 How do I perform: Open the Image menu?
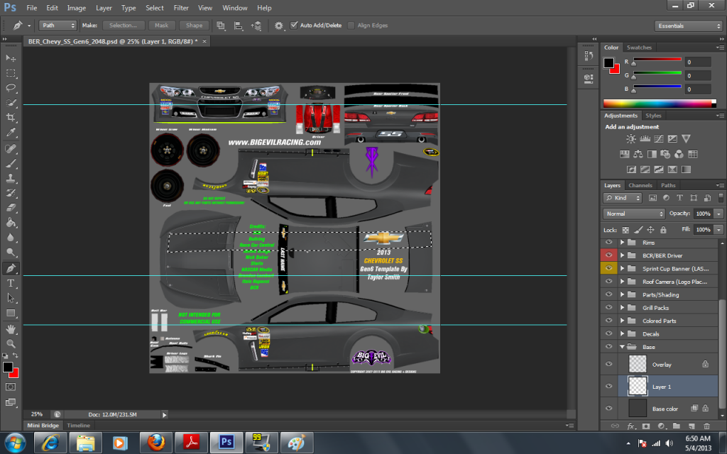77,8
